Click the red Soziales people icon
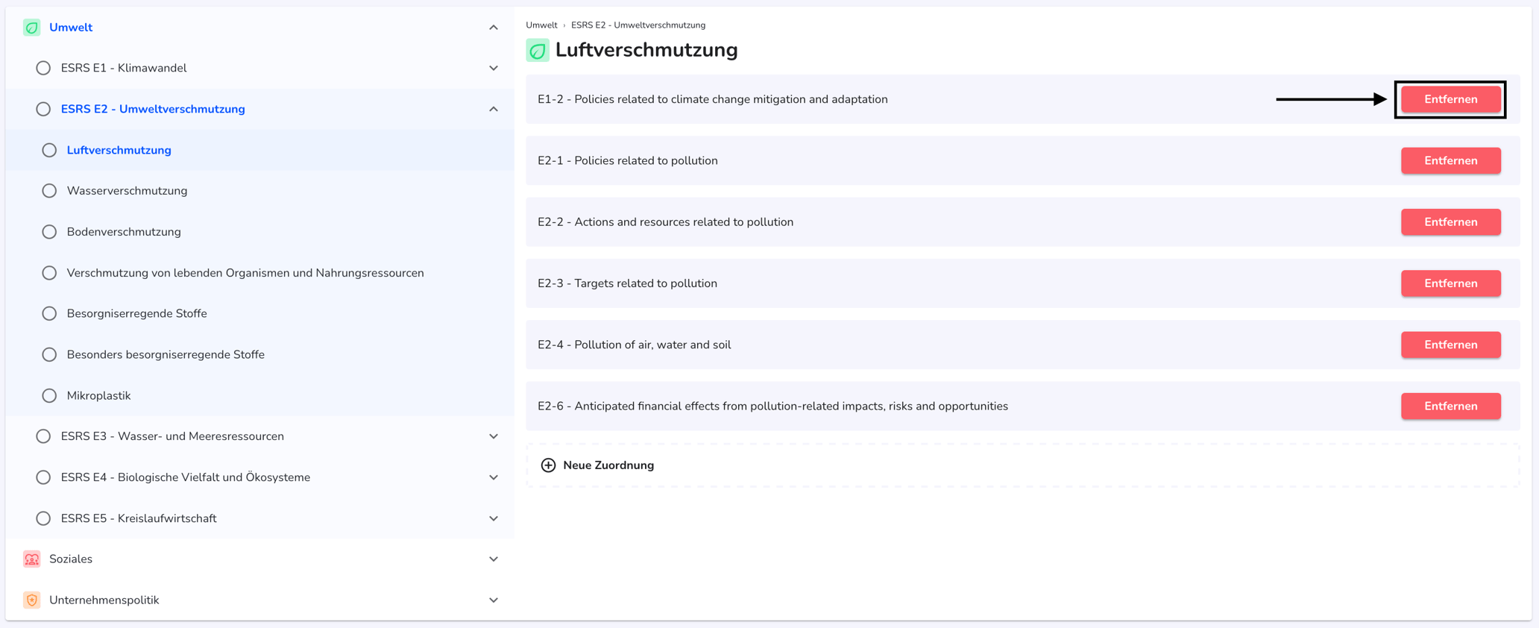 (x=31, y=559)
